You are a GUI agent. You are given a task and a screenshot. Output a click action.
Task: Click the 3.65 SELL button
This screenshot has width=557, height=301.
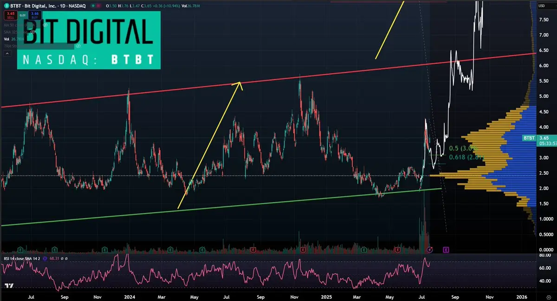pos(11,15)
